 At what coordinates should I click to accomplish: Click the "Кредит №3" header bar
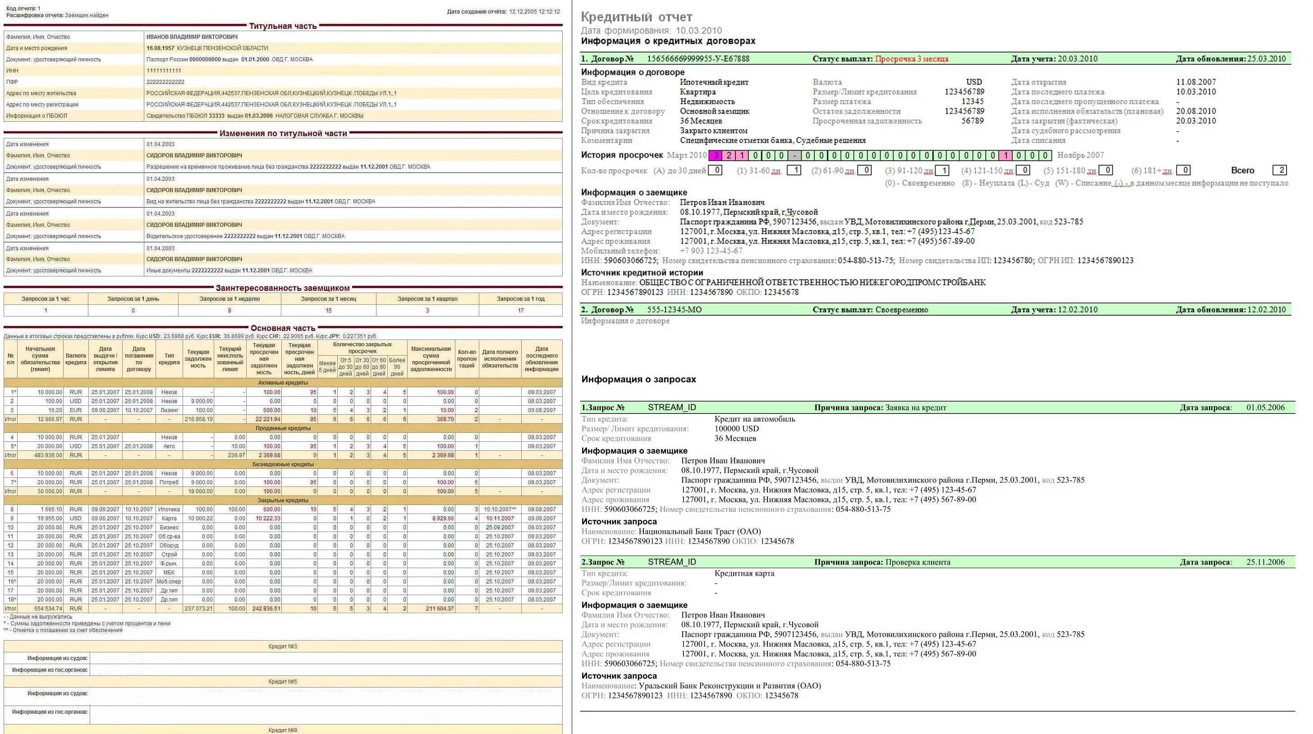(283, 647)
